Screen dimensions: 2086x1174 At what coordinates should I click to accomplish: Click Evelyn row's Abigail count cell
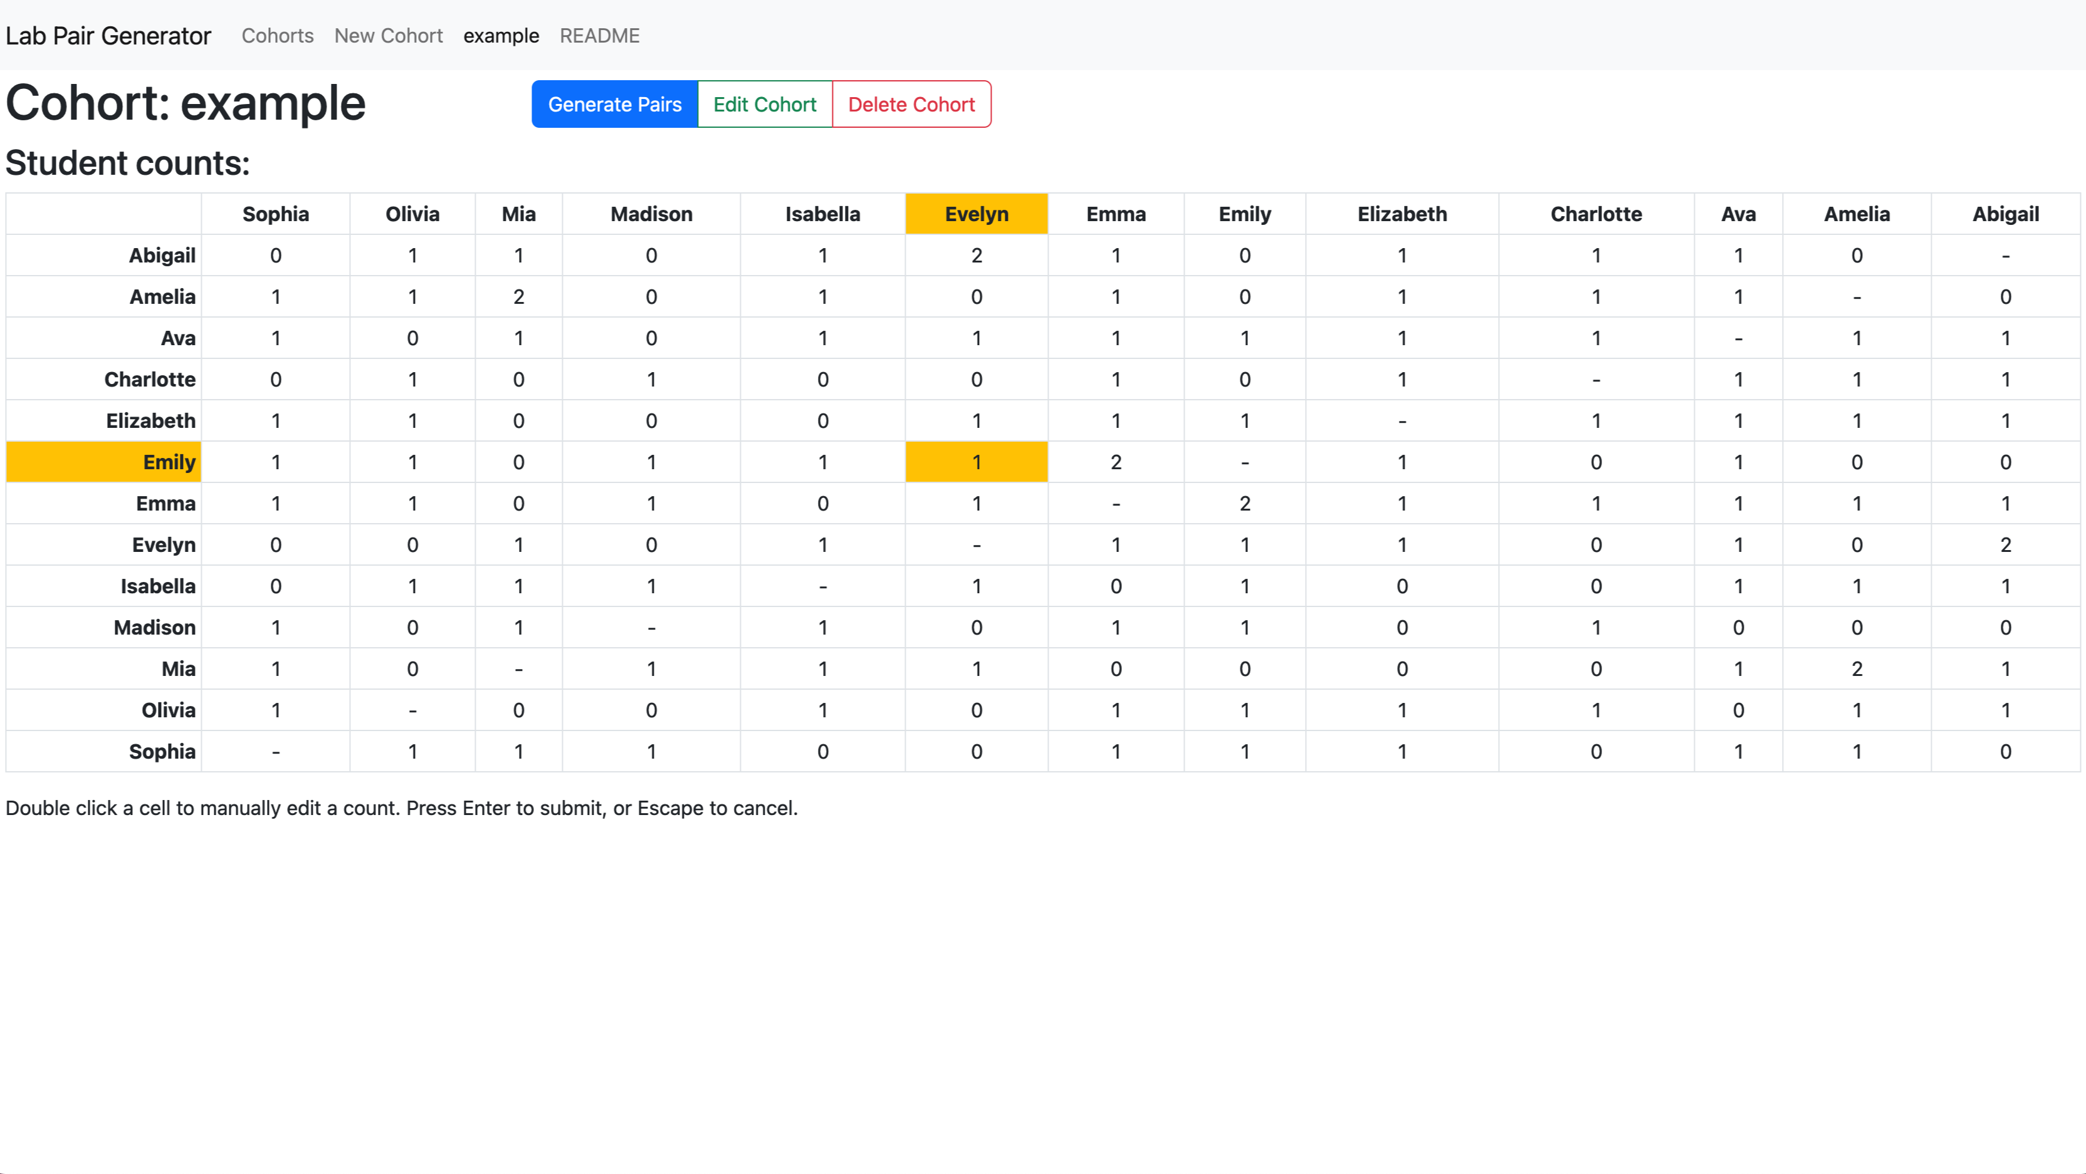click(2005, 544)
